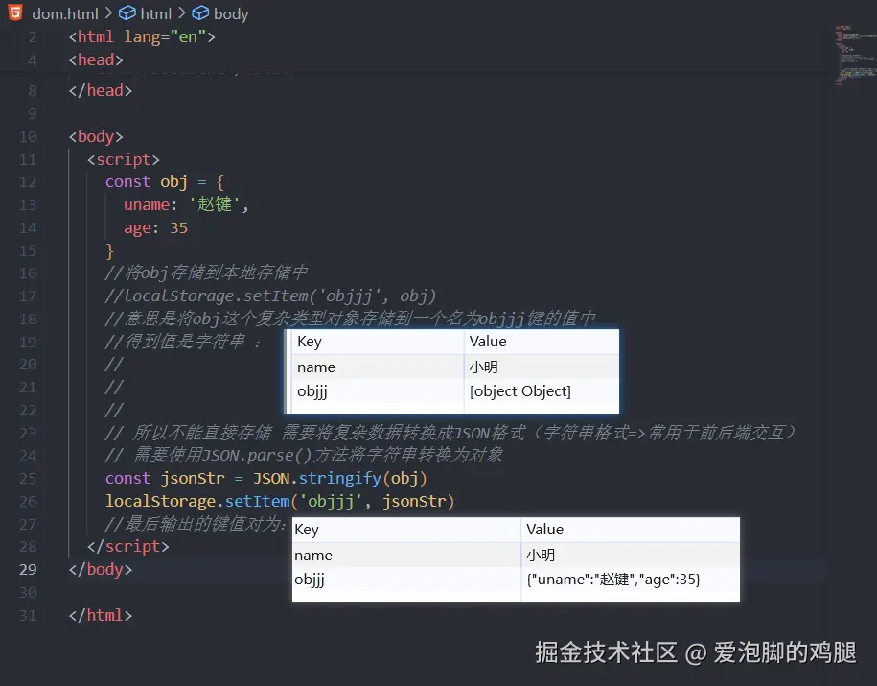Click Key header in lower storage table

(307, 530)
